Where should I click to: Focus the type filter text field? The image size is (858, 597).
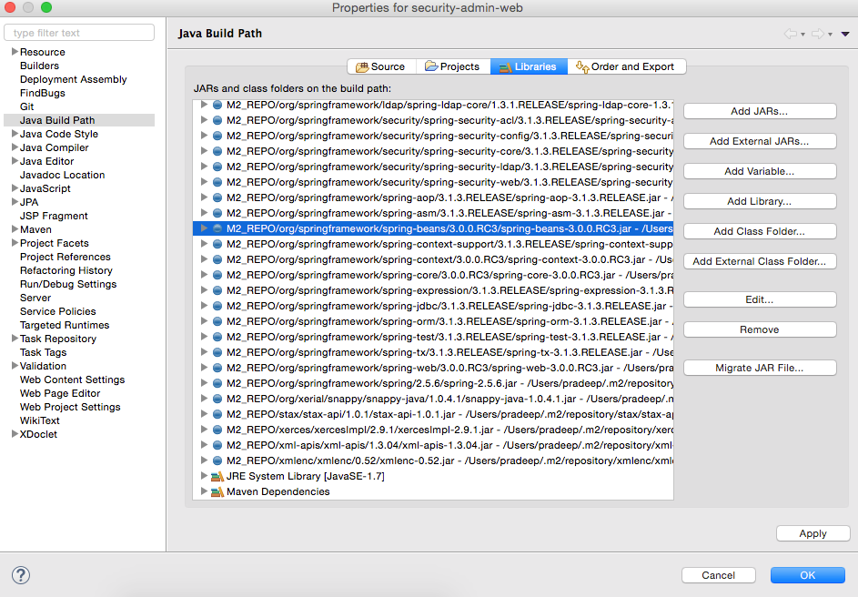pyautogui.click(x=79, y=33)
